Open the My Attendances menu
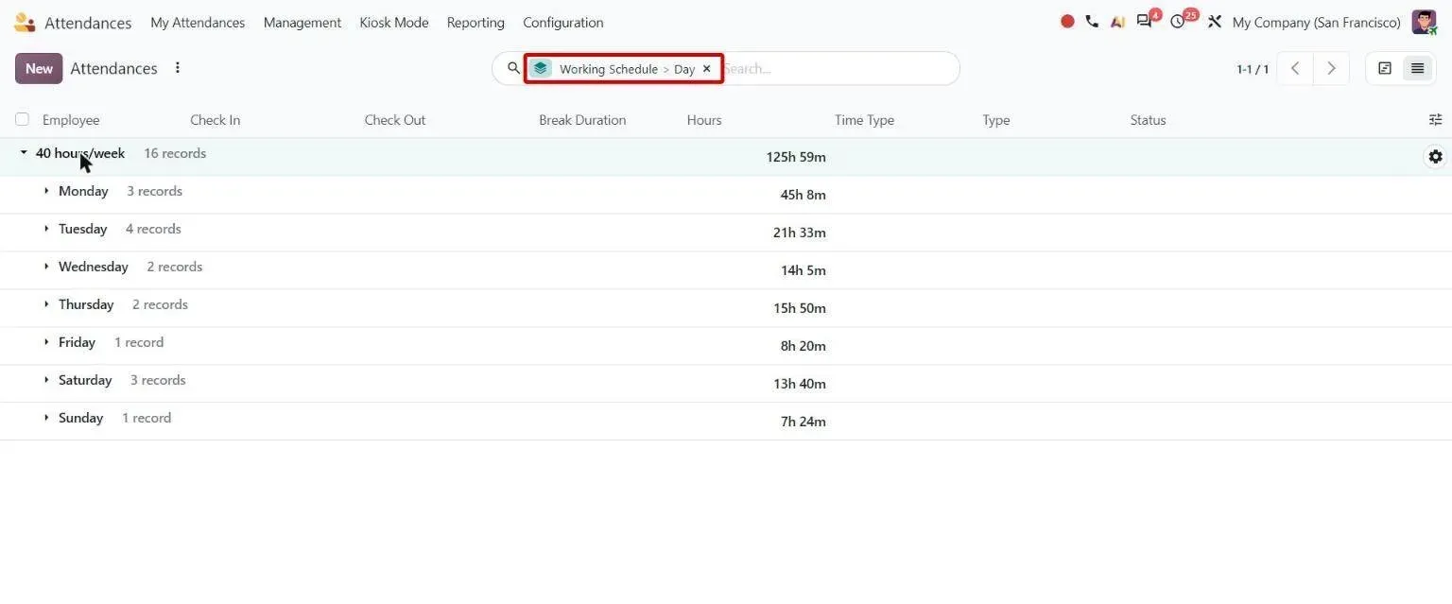The image size is (1452, 604). pyautogui.click(x=198, y=23)
